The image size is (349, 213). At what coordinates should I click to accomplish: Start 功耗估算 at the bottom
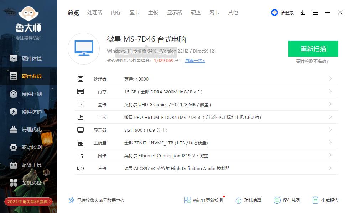point(248,200)
